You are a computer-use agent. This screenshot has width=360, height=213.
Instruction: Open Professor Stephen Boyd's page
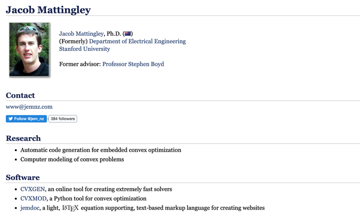point(133,64)
